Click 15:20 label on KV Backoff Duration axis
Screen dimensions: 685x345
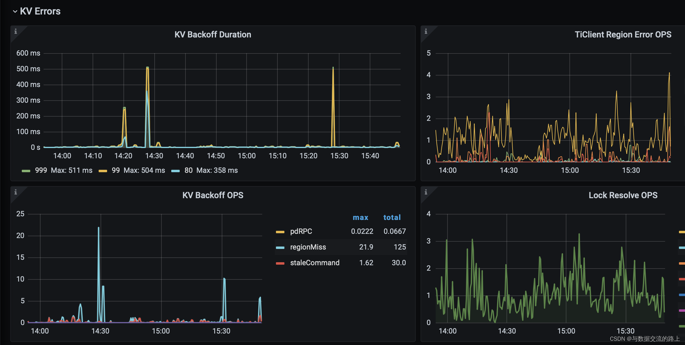click(x=308, y=156)
